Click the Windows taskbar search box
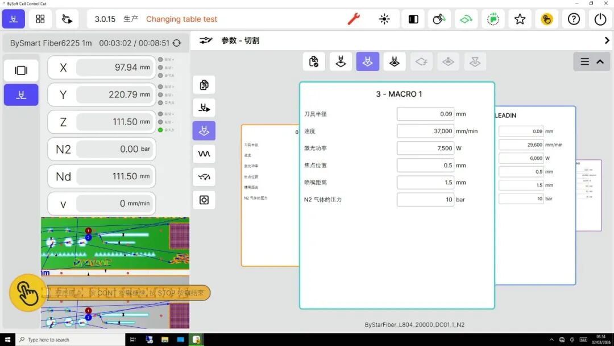 click(70, 340)
